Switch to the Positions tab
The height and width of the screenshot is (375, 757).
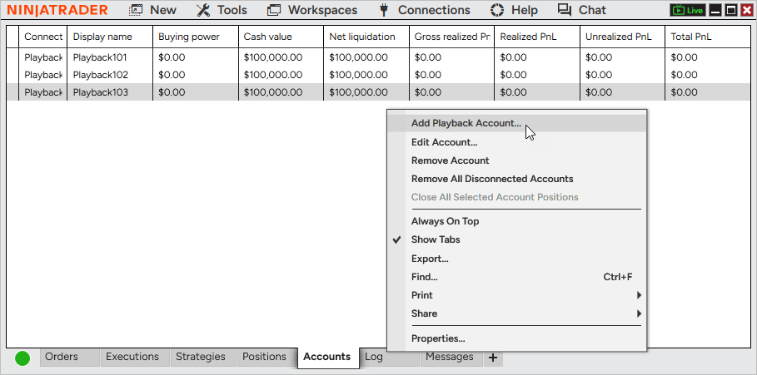(x=267, y=358)
